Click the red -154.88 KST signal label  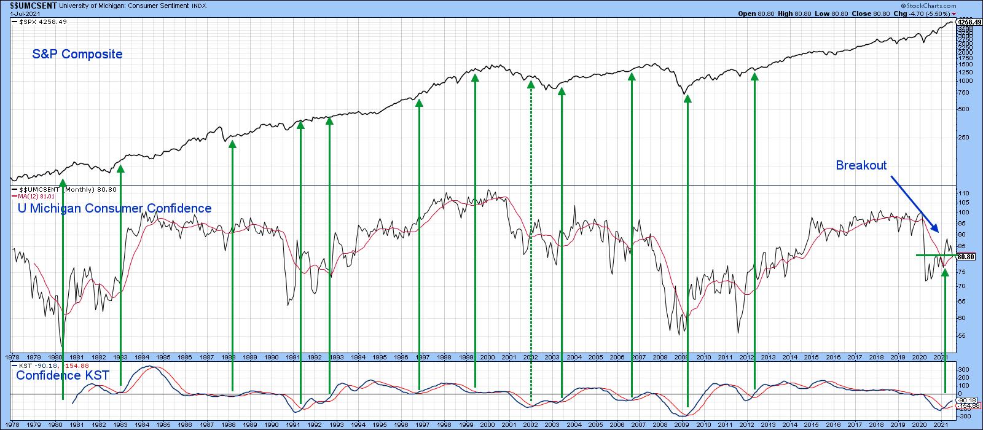pos(969,406)
